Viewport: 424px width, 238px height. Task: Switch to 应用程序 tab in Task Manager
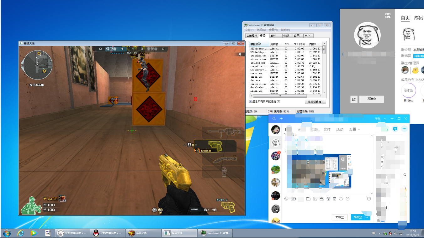click(252, 36)
